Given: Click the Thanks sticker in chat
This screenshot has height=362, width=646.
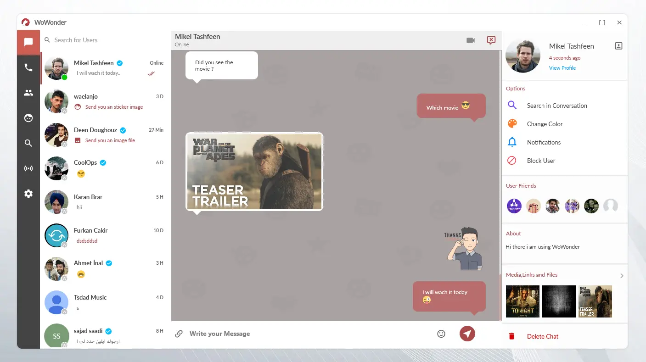Looking at the screenshot, I should click(464, 248).
